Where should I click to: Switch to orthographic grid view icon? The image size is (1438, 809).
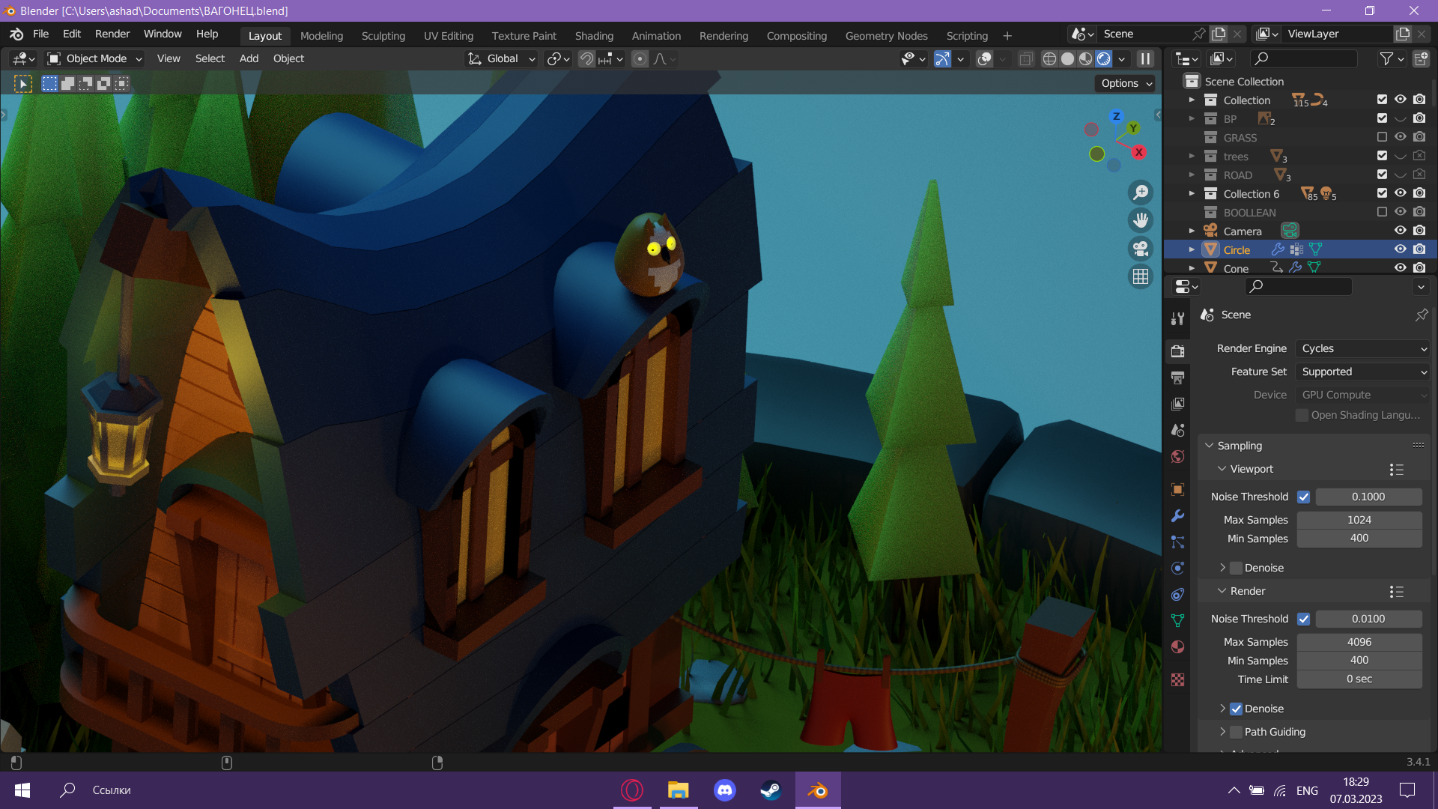pyautogui.click(x=1141, y=276)
